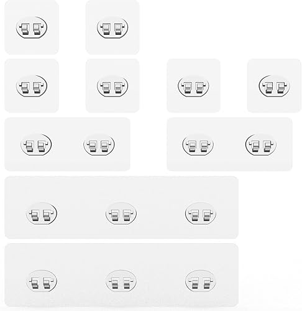302x311 pixels.
Task: Click the blank pad area between the left double-strip hooks
Action: [x=68, y=144]
